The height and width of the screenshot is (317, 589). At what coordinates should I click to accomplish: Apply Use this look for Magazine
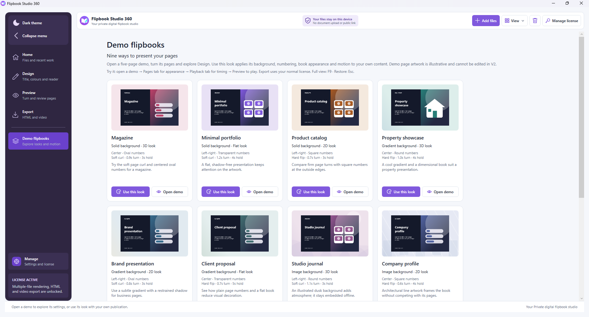point(130,192)
